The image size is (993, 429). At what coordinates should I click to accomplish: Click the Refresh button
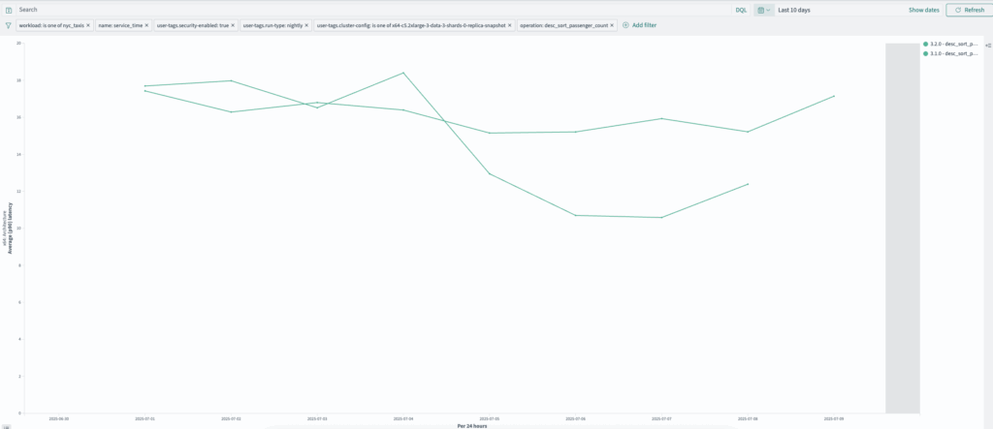point(969,10)
